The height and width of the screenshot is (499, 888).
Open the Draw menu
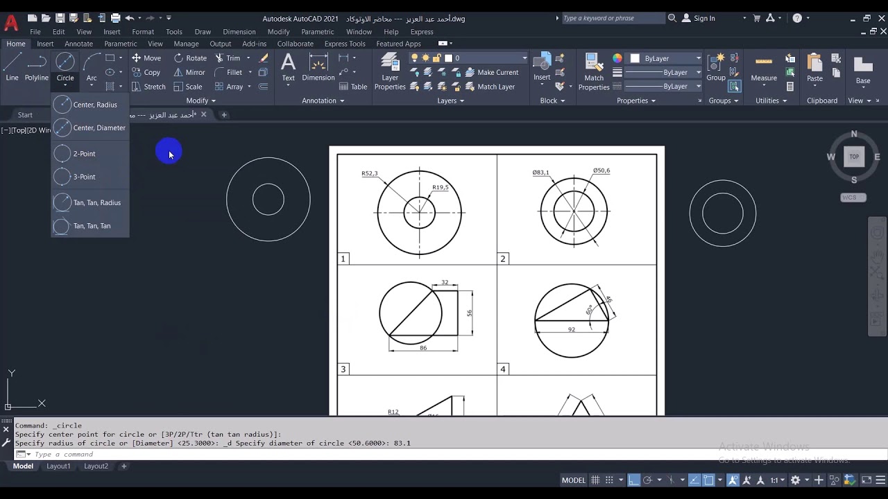click(203, 31)
